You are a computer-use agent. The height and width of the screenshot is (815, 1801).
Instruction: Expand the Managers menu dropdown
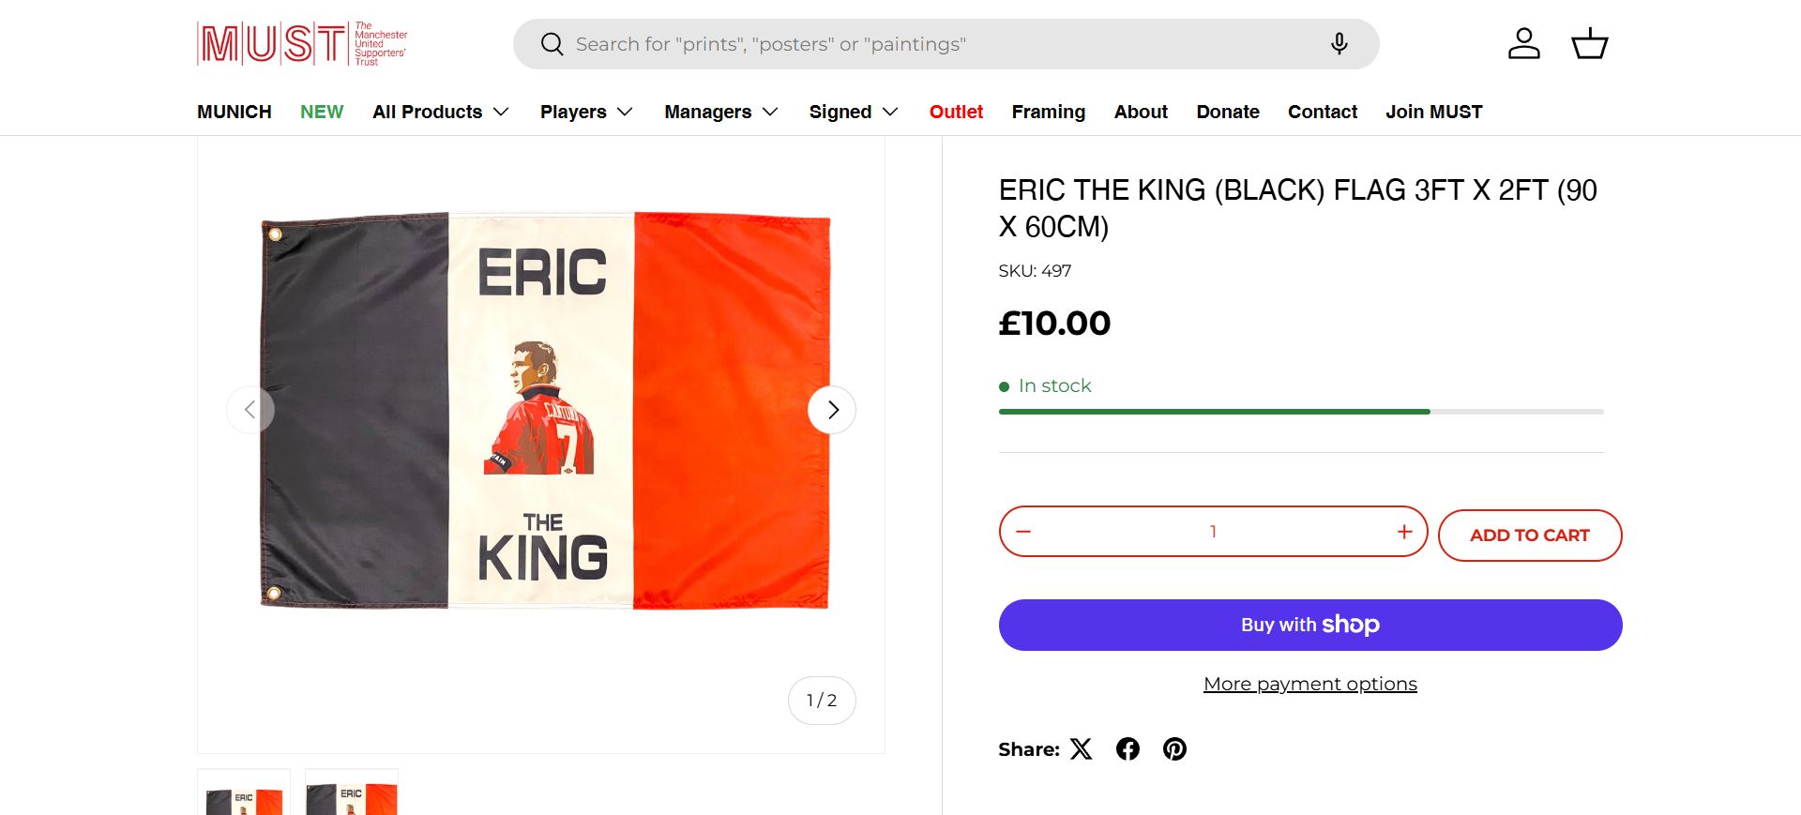point(720,112)
